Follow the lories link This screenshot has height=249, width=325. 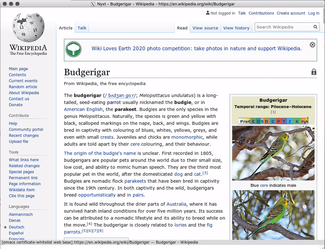pyautogui.click(x=181, y=225)
